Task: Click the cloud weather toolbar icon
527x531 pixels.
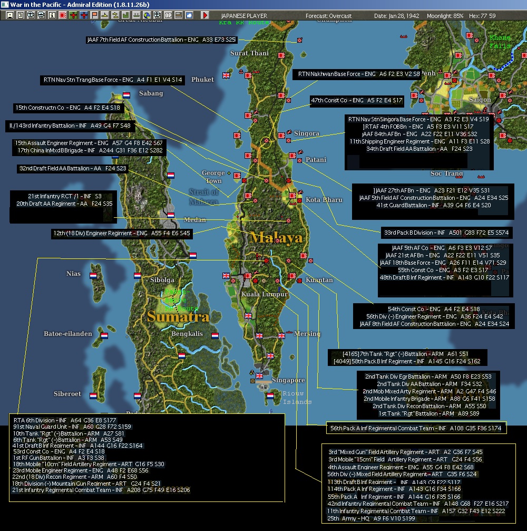Action: pos(189,15)
